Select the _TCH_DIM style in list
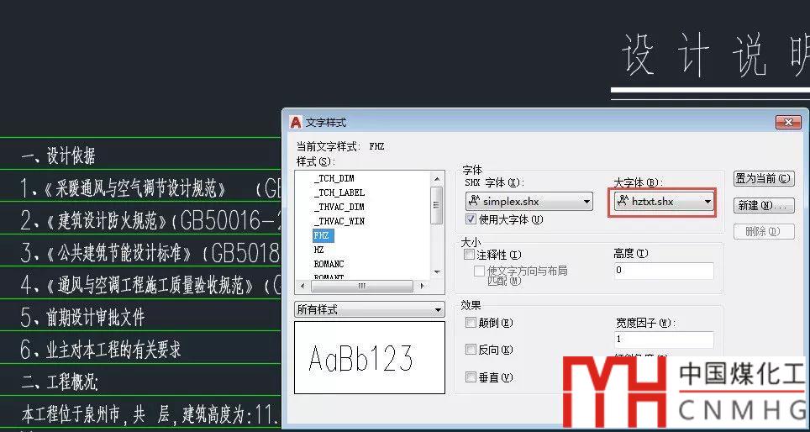Screen dimensions: 810x432 [334, 178]
